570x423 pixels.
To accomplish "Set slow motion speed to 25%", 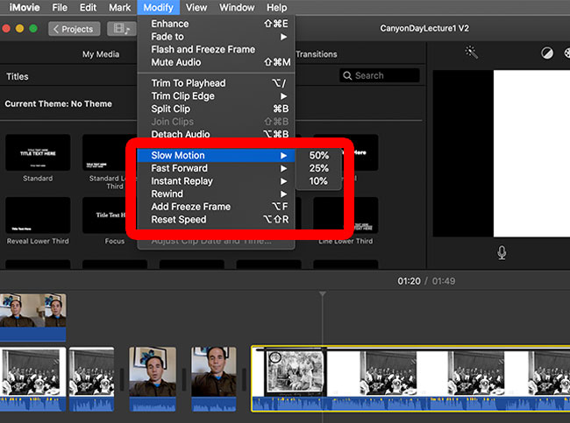I will pyautogui.click(x=319, y=168).
